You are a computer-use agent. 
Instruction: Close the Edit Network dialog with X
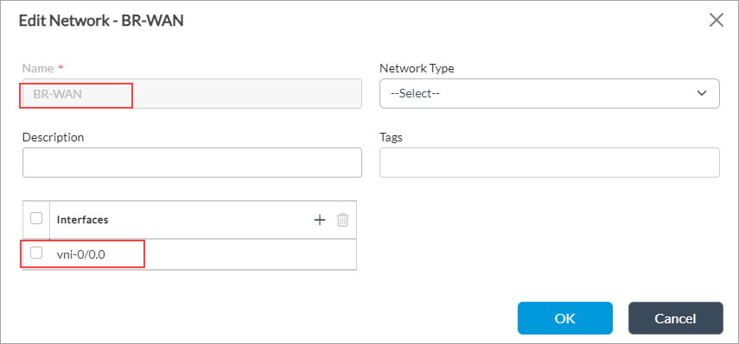click(x=717, y=21)
